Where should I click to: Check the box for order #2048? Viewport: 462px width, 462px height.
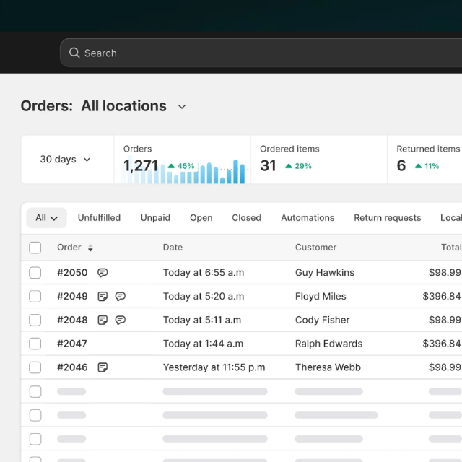click(35, 320)
